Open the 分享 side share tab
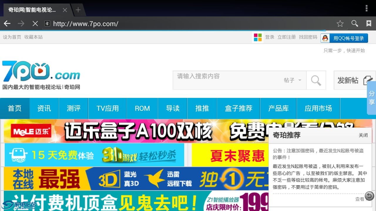376x211 pixels. (372, 98)
